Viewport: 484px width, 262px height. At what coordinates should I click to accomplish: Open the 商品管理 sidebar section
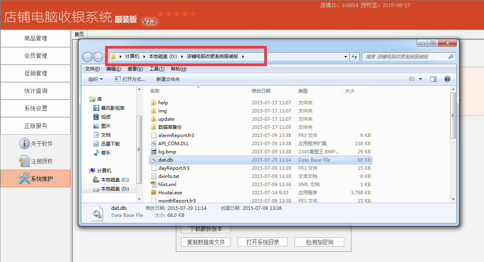(35, 38)
